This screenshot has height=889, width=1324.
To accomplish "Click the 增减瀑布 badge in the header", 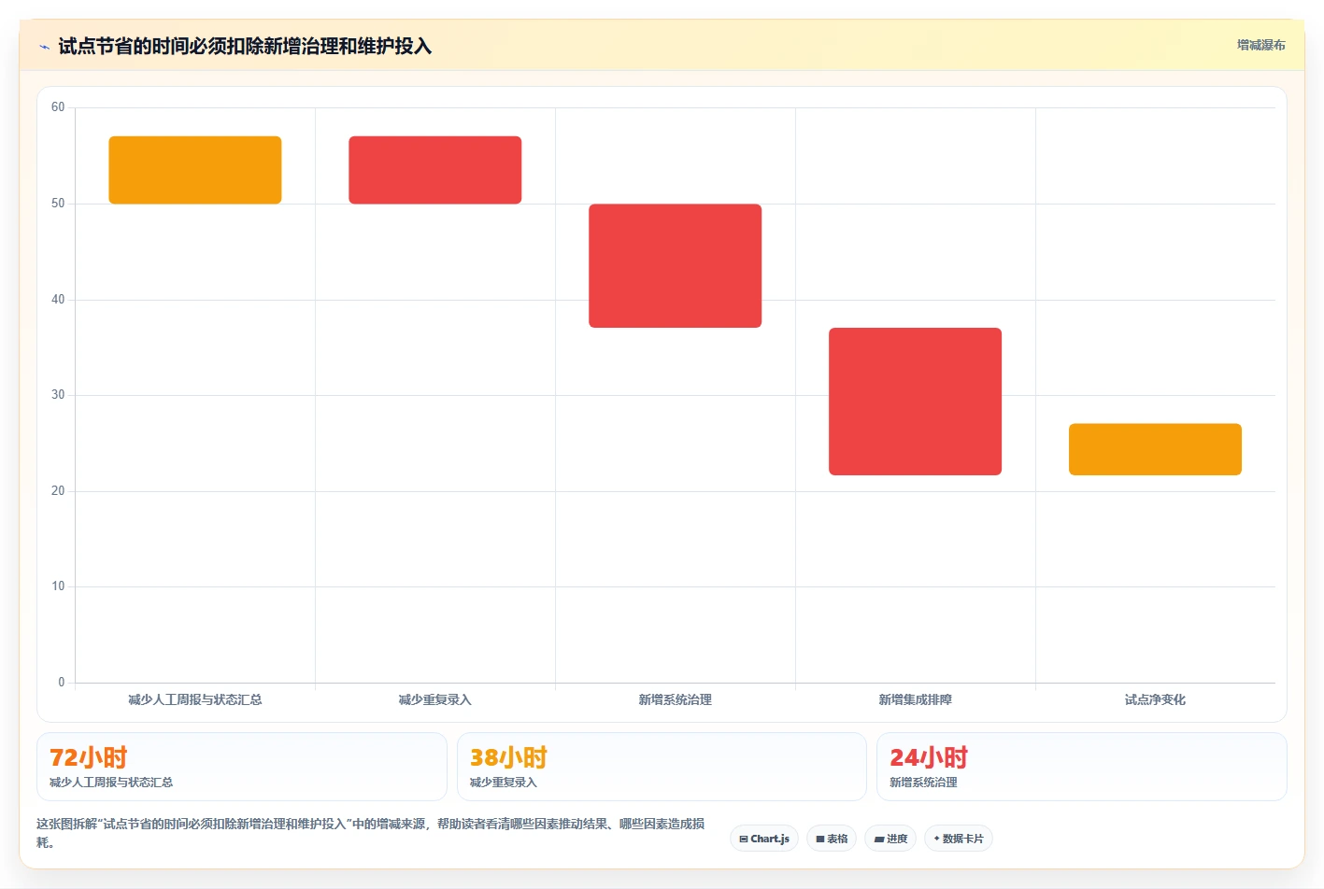I will 1261,45.
